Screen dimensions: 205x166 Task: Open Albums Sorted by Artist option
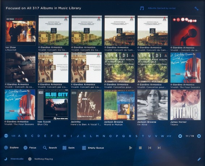[x=162, y=8]
